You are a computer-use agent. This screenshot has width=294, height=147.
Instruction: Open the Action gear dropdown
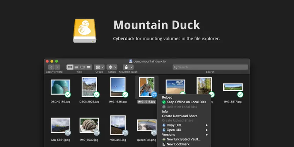click(112, 67)
